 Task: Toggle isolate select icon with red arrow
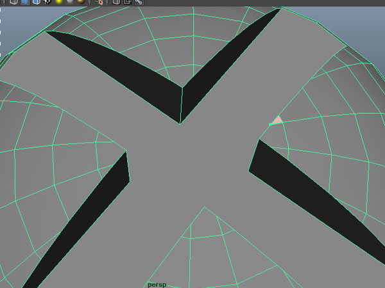pos(99,2)
